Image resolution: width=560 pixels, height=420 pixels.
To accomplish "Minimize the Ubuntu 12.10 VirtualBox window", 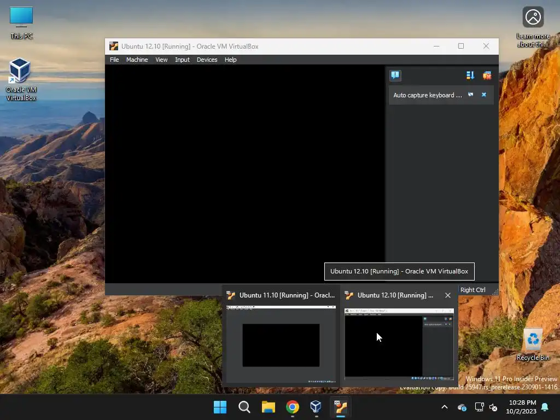I will (x=436, y=46).
